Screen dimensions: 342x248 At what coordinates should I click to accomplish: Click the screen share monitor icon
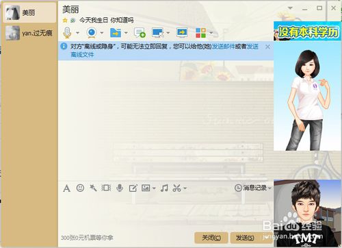click(x=182, y=33)
